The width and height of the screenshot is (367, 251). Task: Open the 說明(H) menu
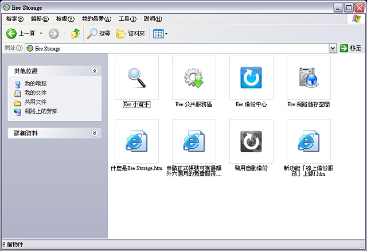click(153, 19)
